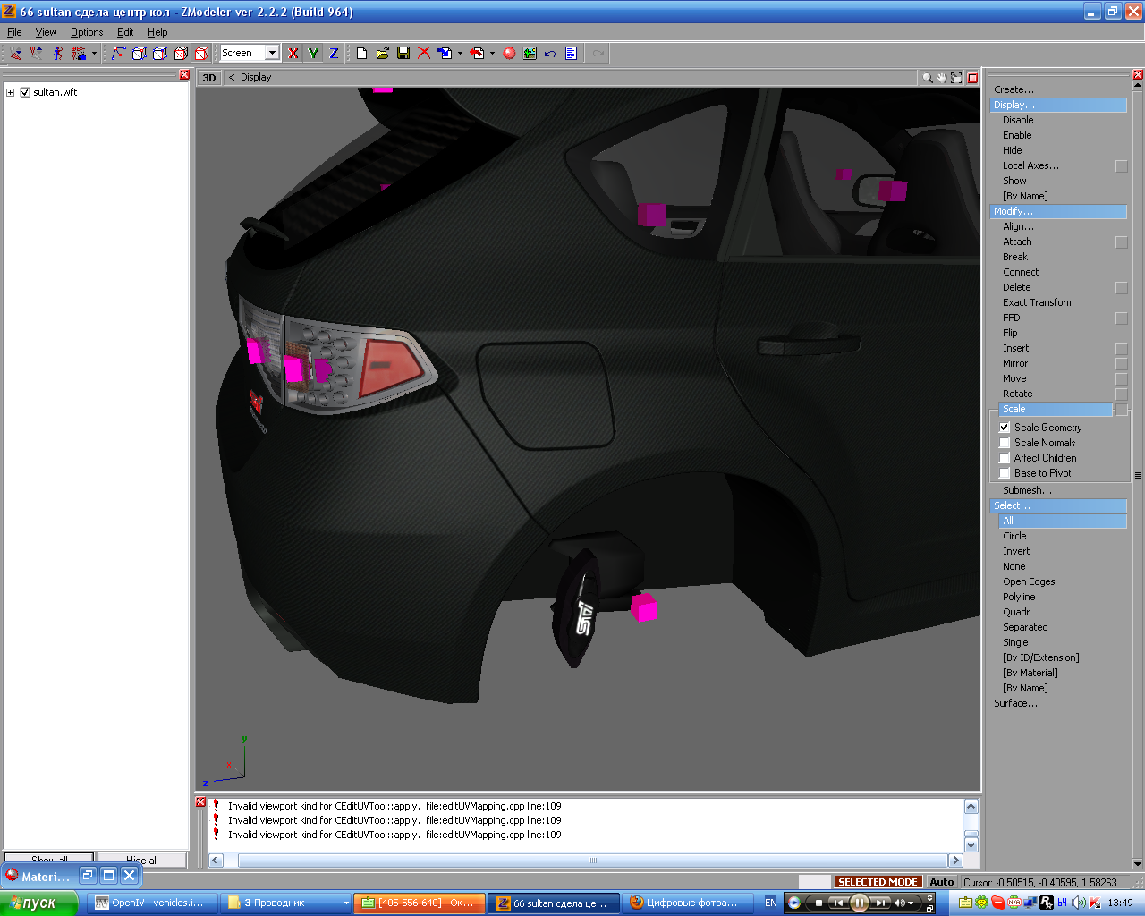Check the Affect Children option

tap(1005, 458)
